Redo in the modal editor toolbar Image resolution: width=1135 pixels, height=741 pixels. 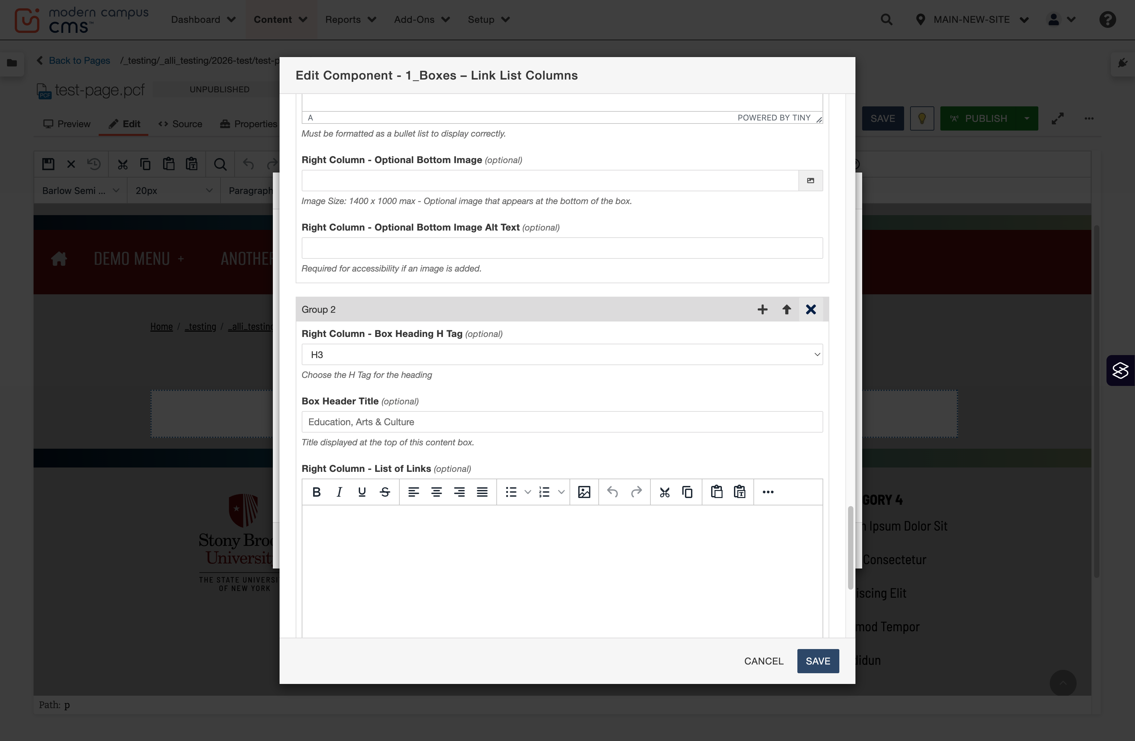pos(636,492)
